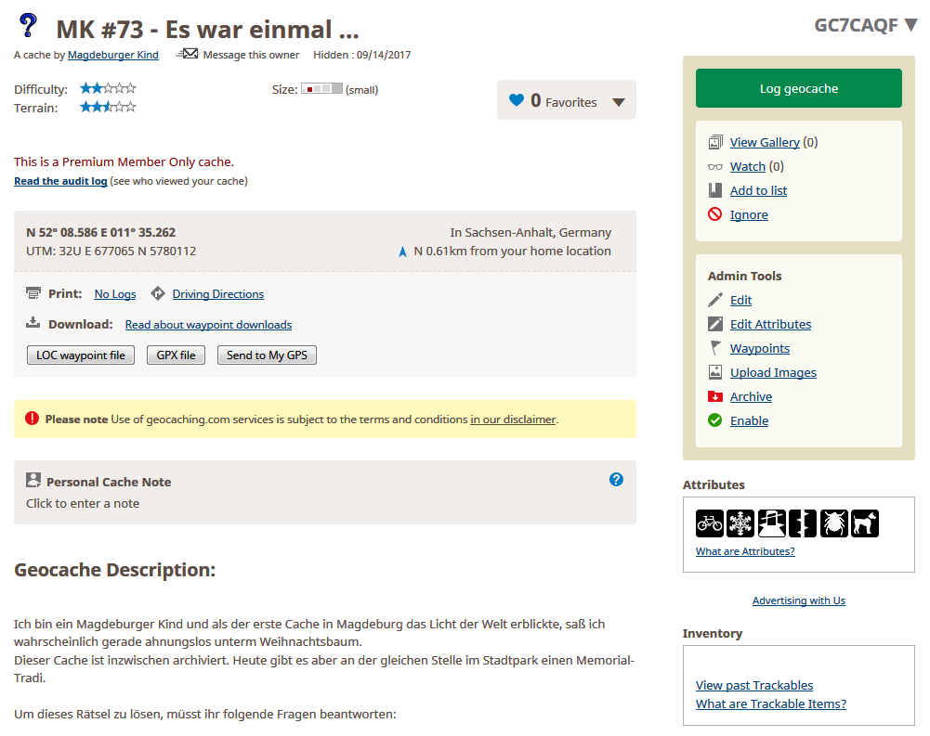Click the Watch glasses icon
930x736 pixels.
715,167
